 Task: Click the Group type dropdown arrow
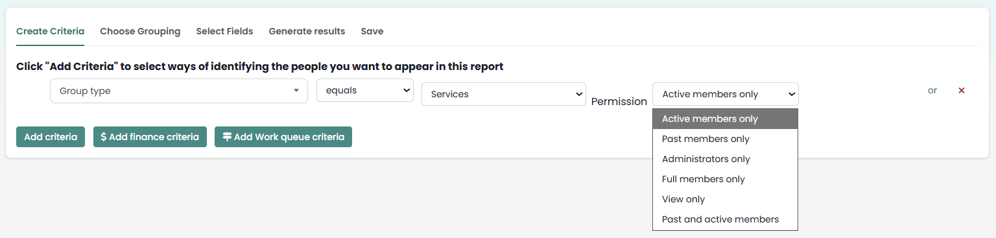[296, 91]
